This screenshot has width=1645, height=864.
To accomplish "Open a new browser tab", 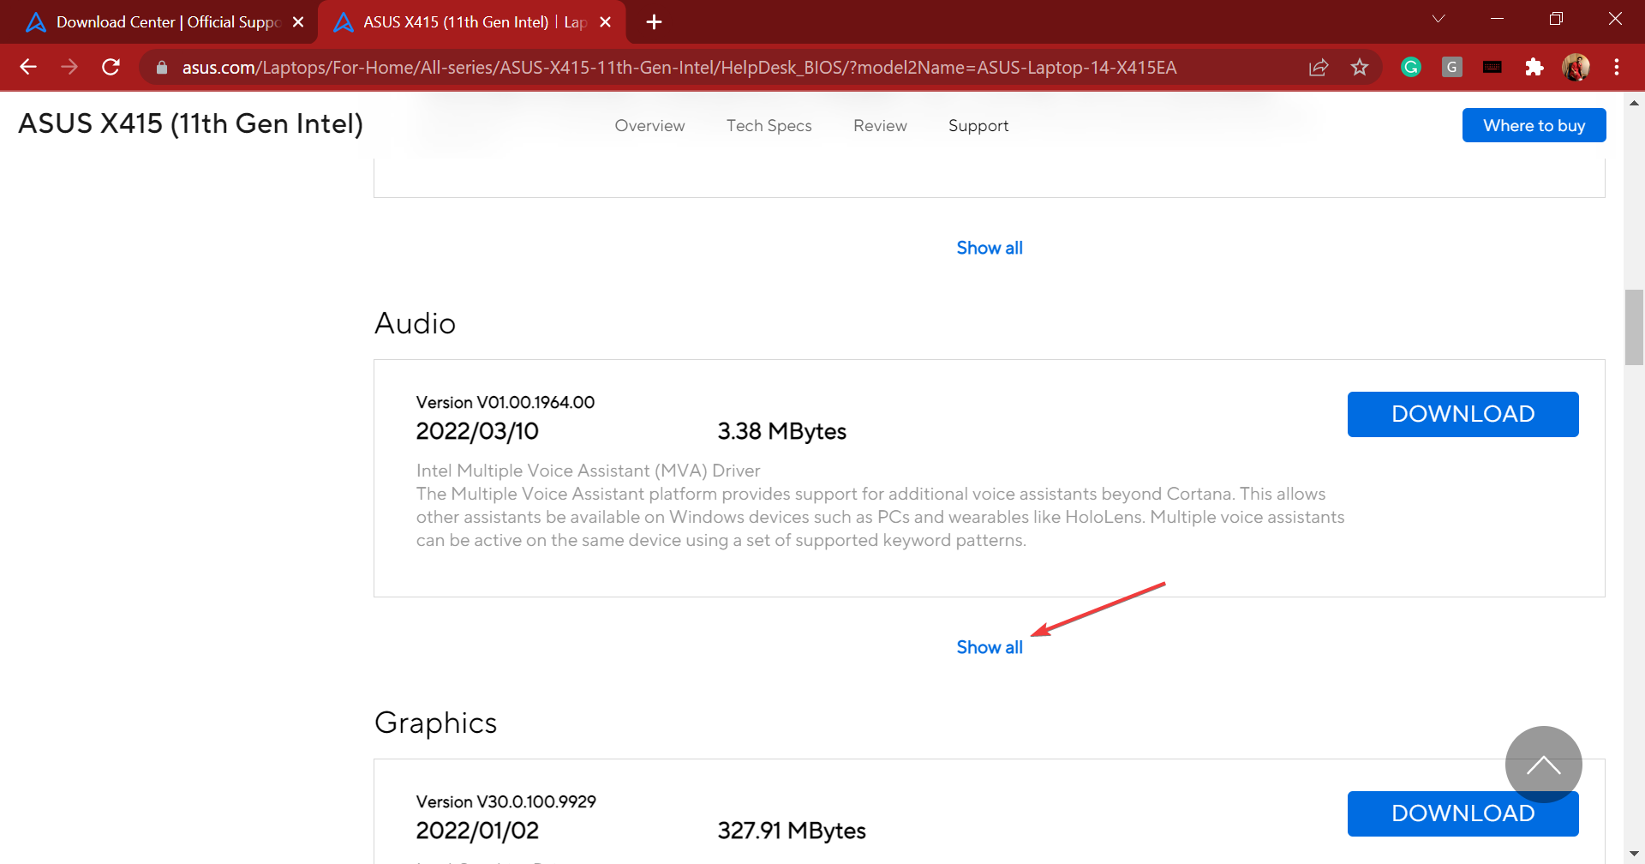I will (654, 22).
